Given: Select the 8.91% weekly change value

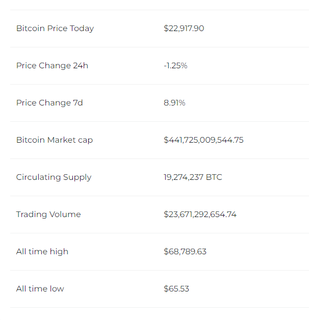Looking at the screenshot, I should click(x=174, y=103).
